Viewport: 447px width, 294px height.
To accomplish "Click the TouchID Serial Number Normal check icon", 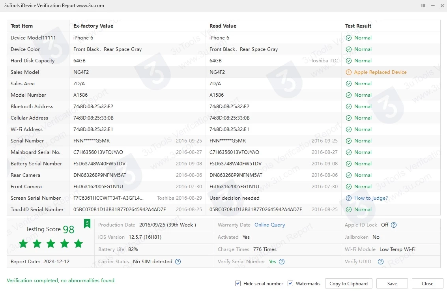I will tap(348, 210).
